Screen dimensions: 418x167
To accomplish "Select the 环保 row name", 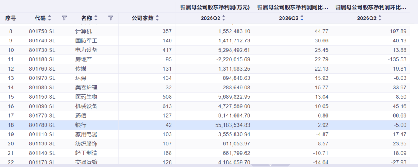I will (x=81, y=78).
